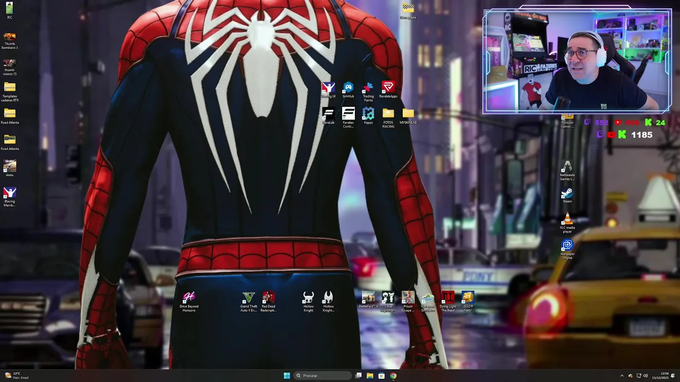The image size is (680, 382).
Task: Launch Dying Light The Beast shortcut
Action: coord(448,301)
